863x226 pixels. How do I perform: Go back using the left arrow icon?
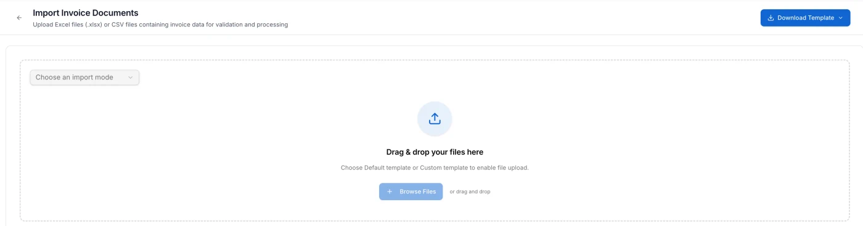[x=19, y=18]
